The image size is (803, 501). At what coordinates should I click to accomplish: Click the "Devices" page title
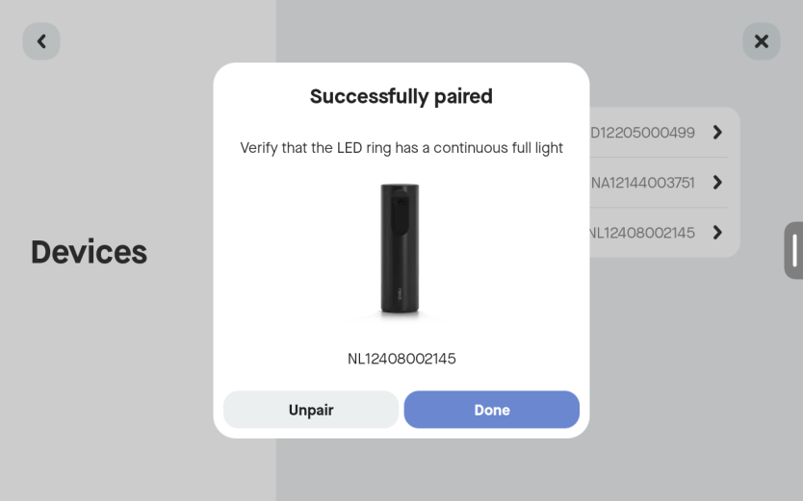(x=89, y=252)
